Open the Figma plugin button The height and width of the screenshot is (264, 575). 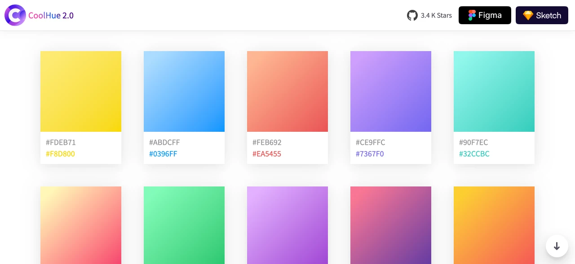coord(485,15)
